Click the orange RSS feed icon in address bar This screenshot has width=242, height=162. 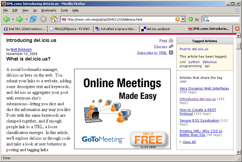click(x=178, y=19)
